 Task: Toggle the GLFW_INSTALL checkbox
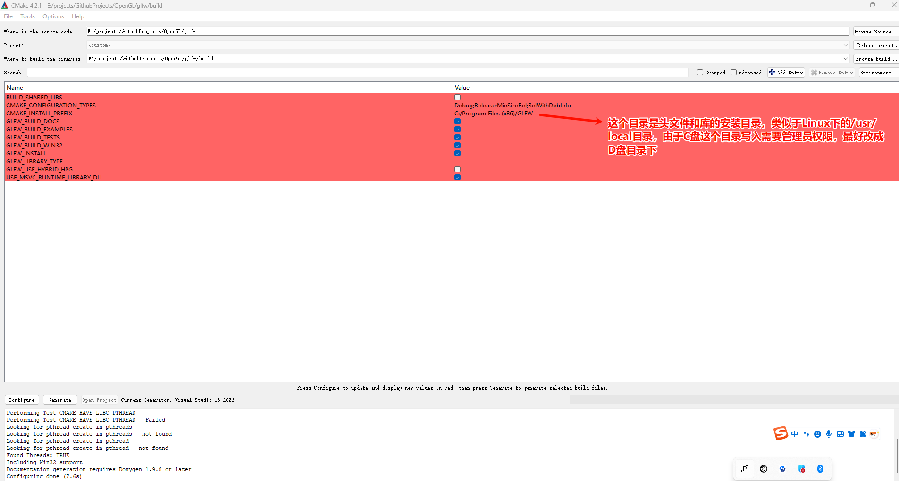coord(457,154)
